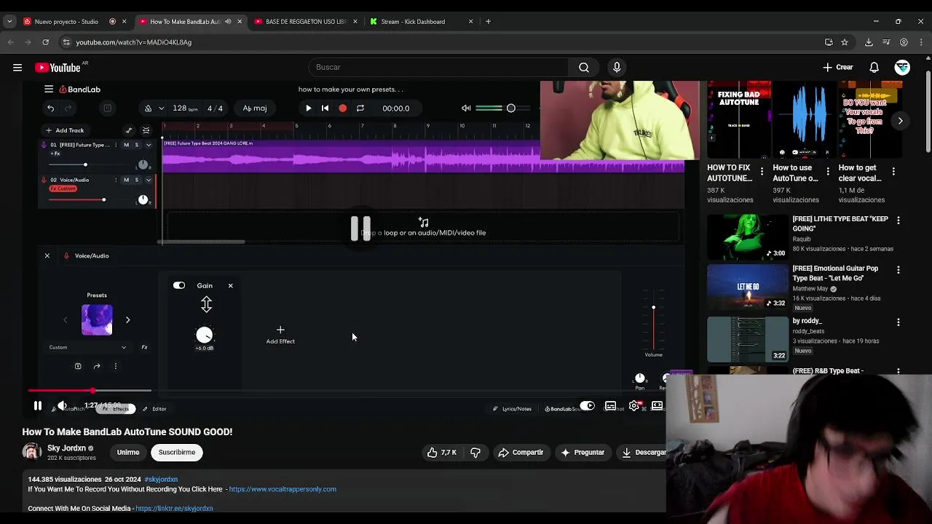Close the Voice/Audio effects panel
The height and width of the screenshot is (524, 932).
click(47, 256)
